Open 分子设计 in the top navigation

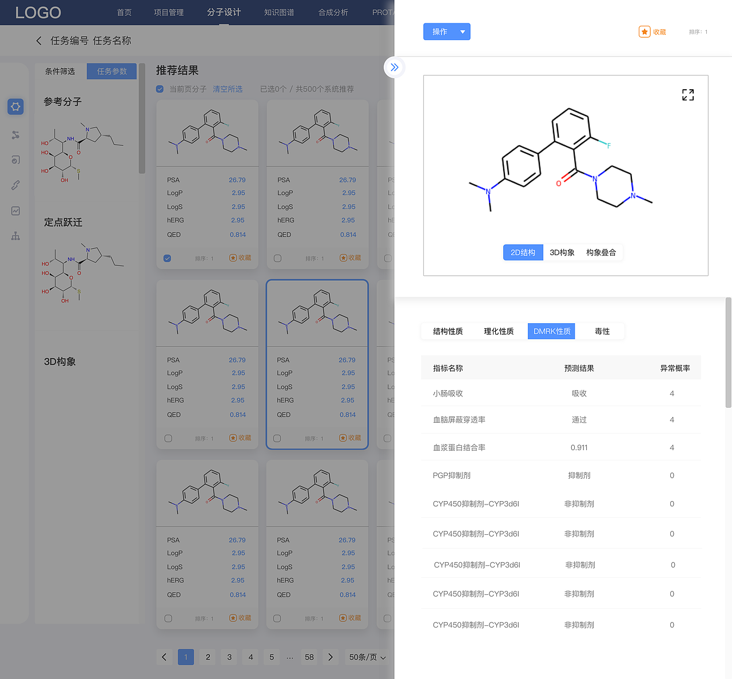click(x=224, y=13)
